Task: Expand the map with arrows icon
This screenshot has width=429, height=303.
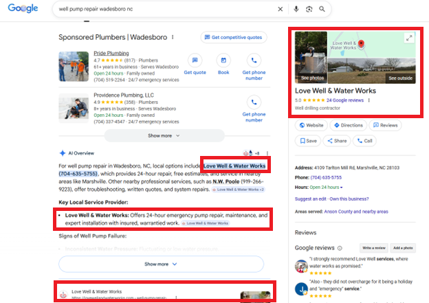Action: [409, 38]
